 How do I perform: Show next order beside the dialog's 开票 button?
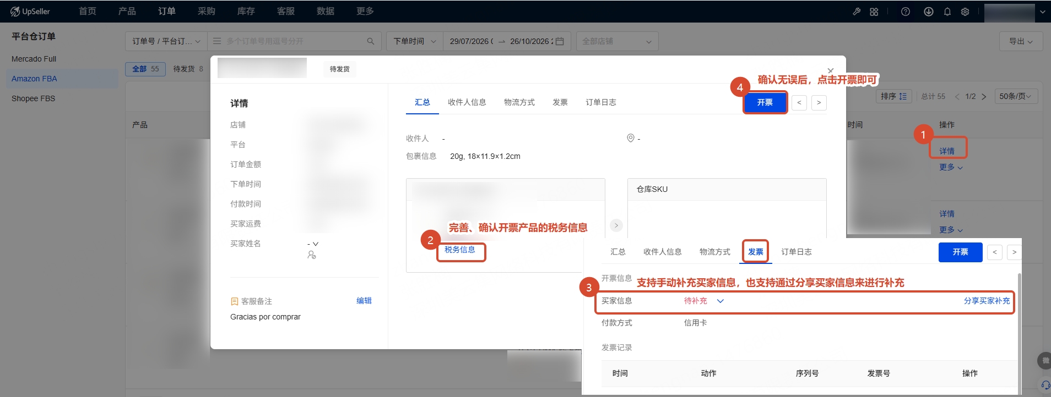[819, 103]
